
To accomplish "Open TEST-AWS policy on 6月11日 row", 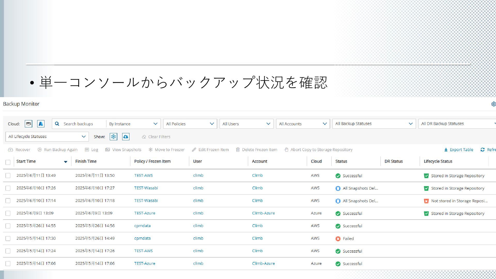I will click(143, 175).
